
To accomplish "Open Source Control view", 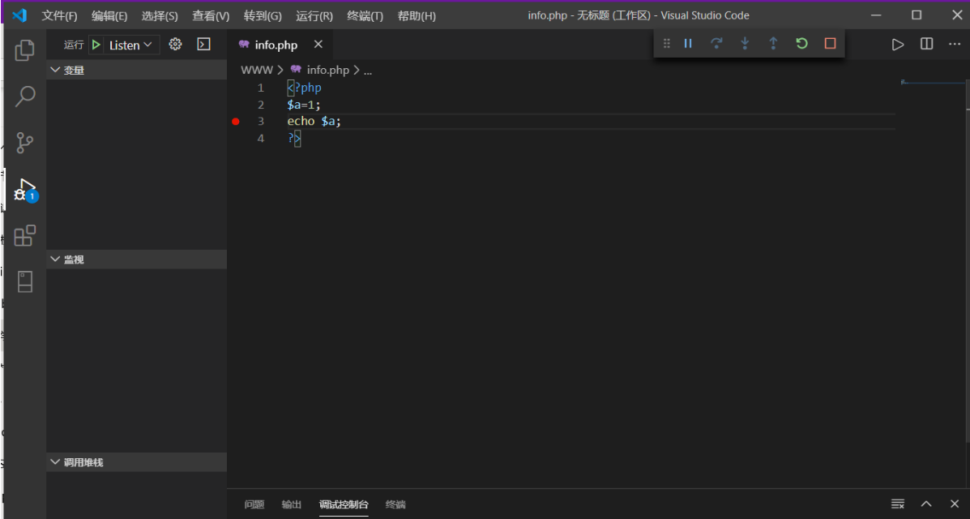I will click(x=24, y=143).
